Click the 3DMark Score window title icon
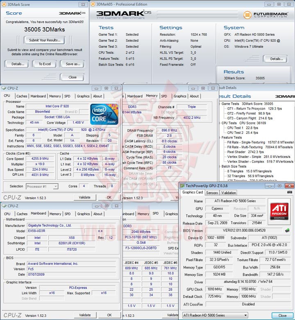Viewport: 295px width, 320px height. (x=4, y=4)
